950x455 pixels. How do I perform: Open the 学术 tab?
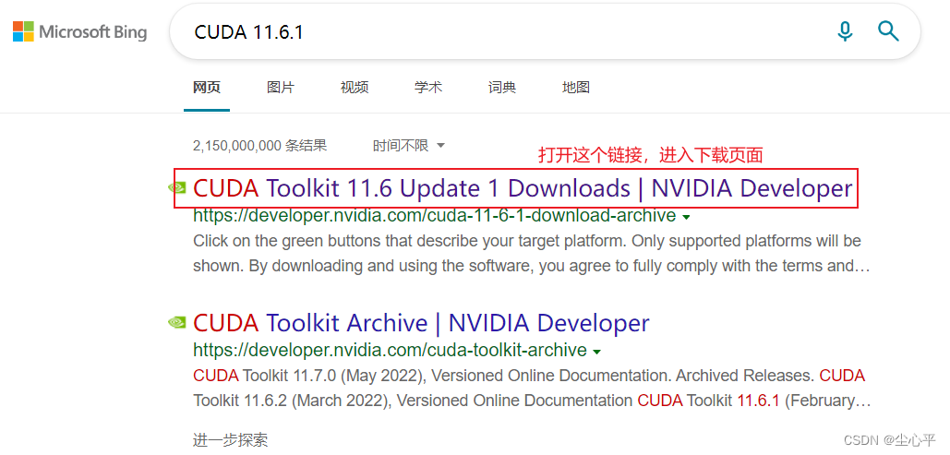[x=428, y=88]
